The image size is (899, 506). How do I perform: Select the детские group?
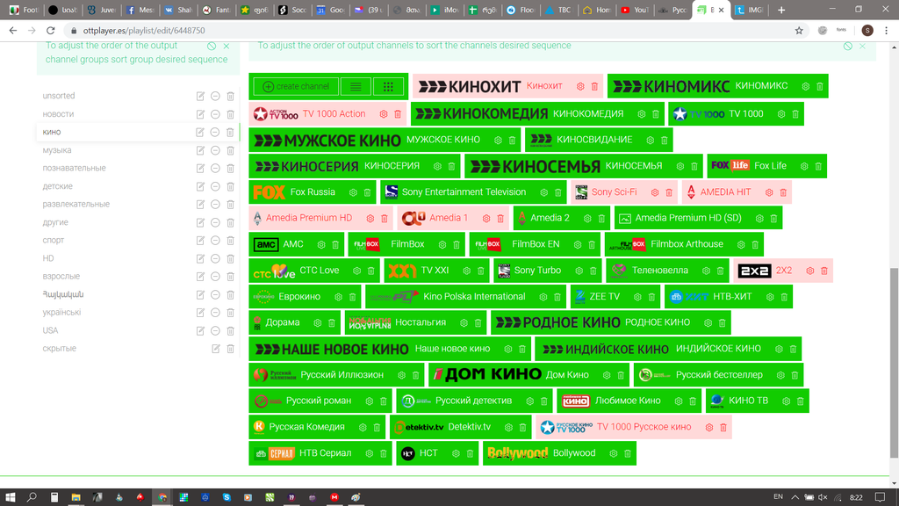coord(57,186)
